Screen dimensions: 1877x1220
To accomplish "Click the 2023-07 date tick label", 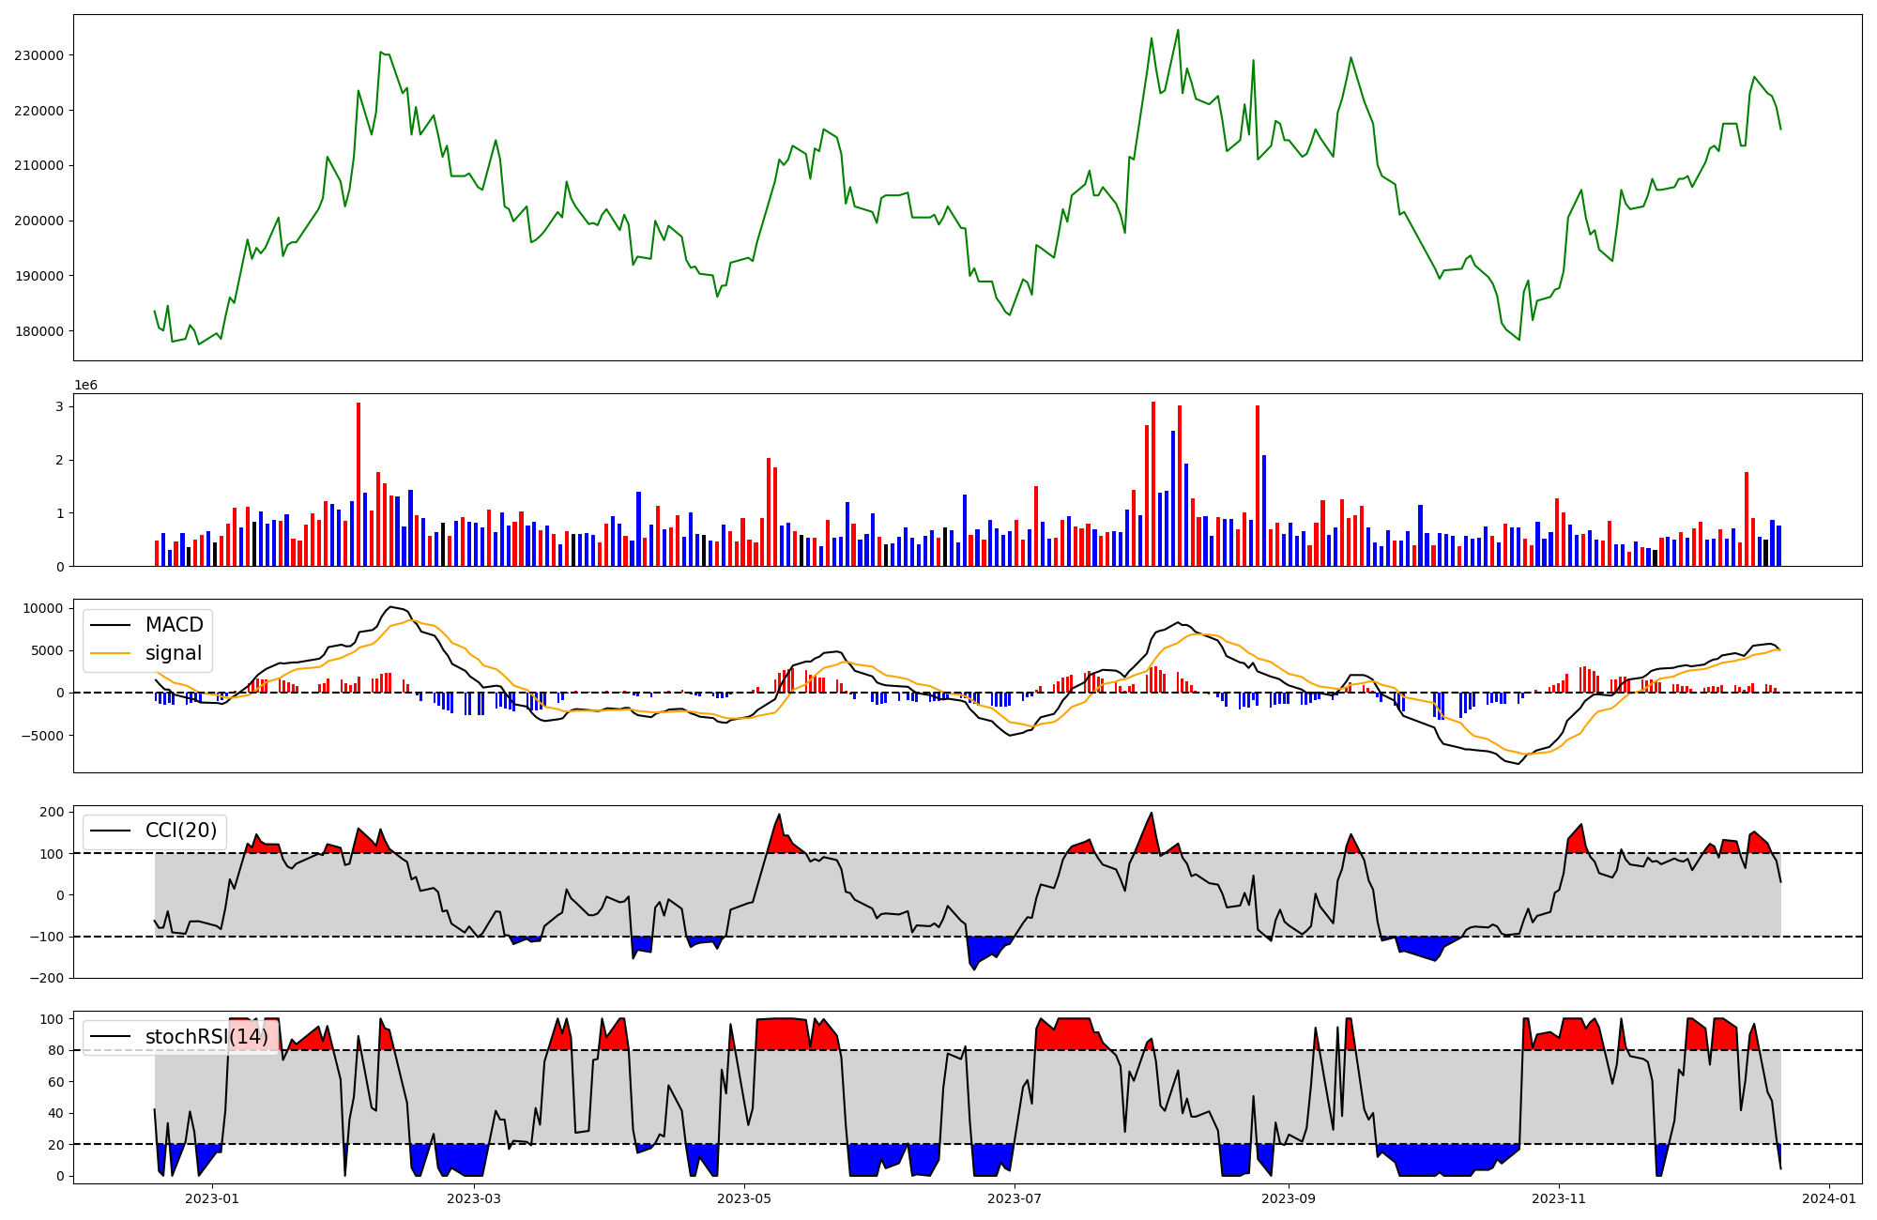I will click(1015, 1198).
